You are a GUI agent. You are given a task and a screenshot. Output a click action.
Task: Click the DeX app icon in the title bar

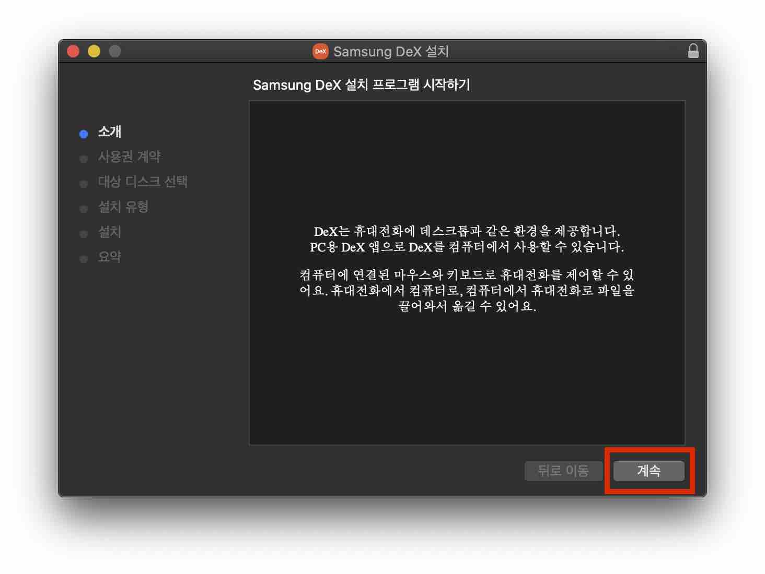tap(320, 51)
